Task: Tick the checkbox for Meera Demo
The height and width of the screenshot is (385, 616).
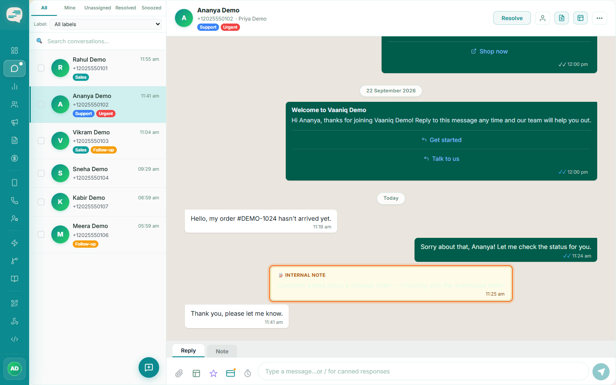Action: [x=41, y=234]
